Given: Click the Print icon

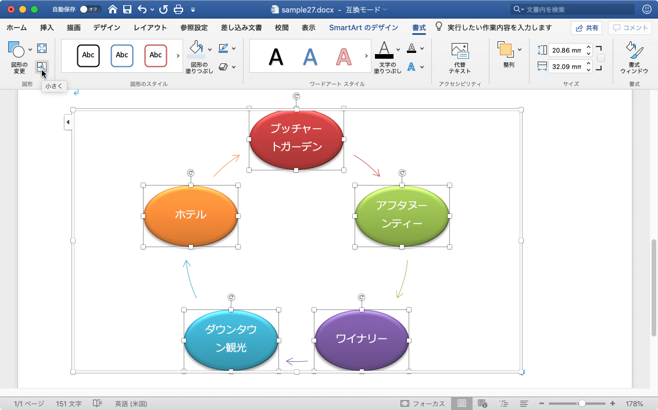Looking at the screenshot, I should pos(178,9).
